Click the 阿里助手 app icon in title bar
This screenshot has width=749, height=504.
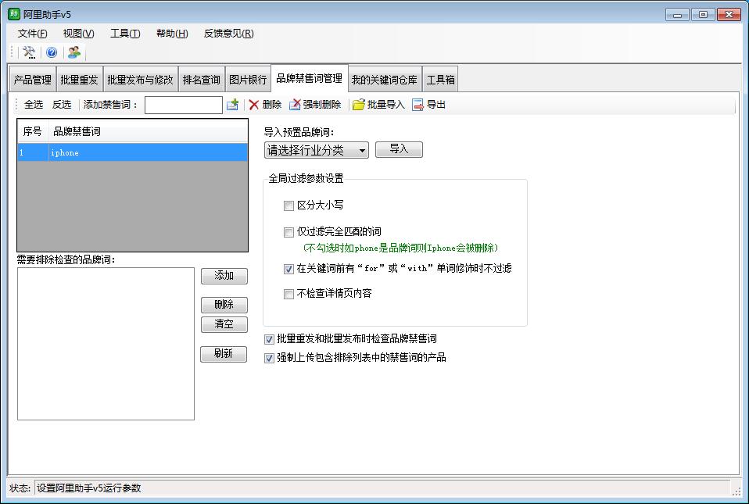(14, 14)
